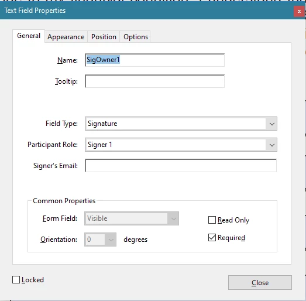Click the Name field containing SigOwner1

coord(154,60)
